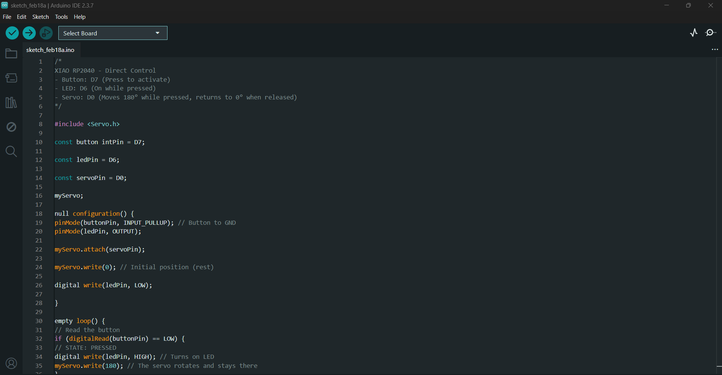Open the Sketch menu
This screenshot has width=722, height=375.
[40, 17]
